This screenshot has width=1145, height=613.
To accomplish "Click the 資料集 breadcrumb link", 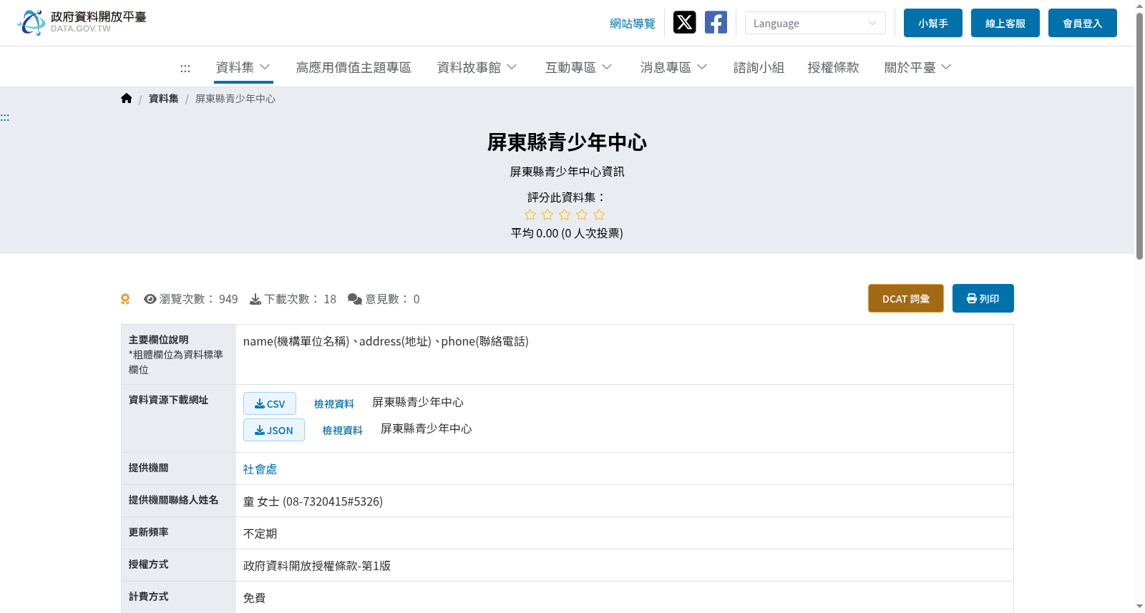I will coord(163,99).
